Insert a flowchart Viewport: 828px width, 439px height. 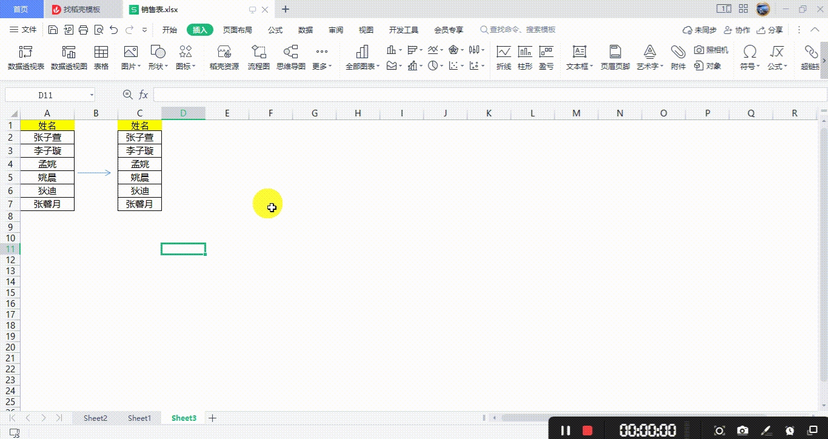(259, 58)
